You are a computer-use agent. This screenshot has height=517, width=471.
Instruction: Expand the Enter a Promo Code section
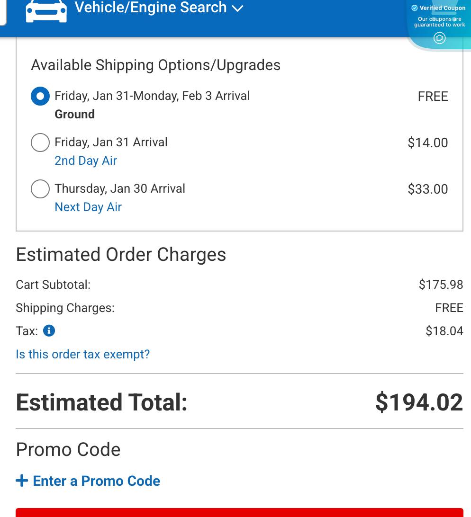[x=88, y=481]
